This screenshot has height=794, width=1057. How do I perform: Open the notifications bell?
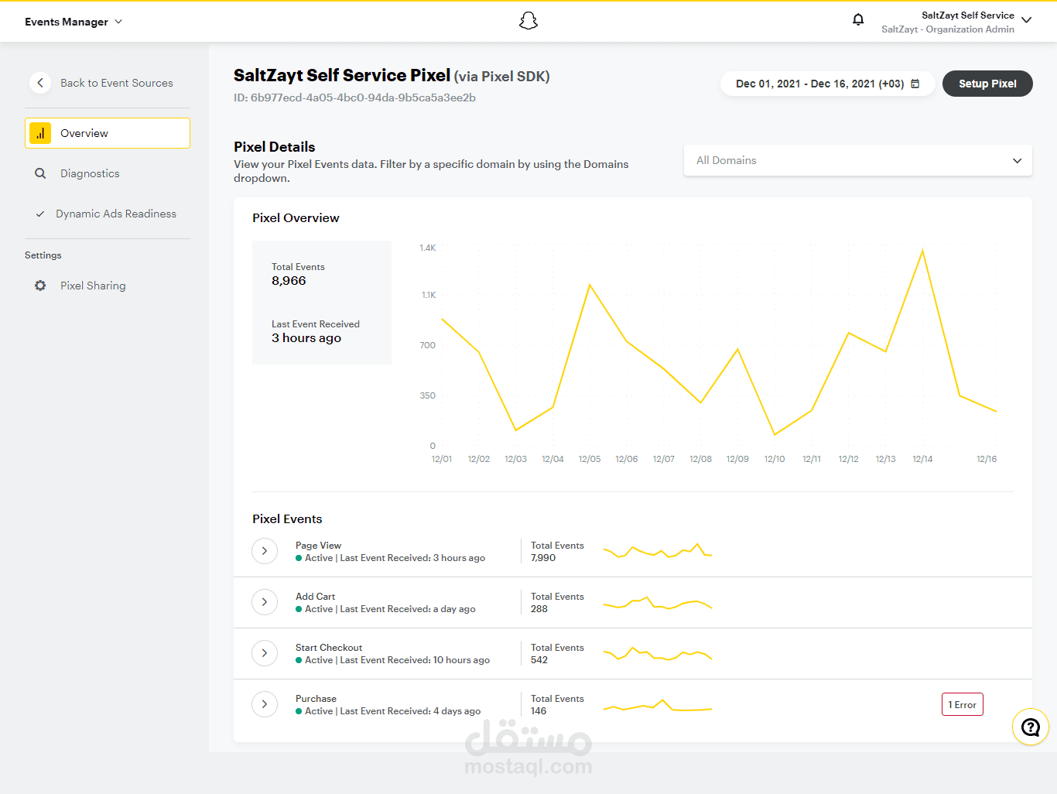[x=858, y=20]
